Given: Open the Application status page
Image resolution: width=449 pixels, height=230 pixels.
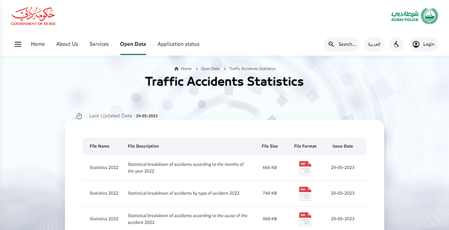Looking at the screenshot, I should point(178,44).
